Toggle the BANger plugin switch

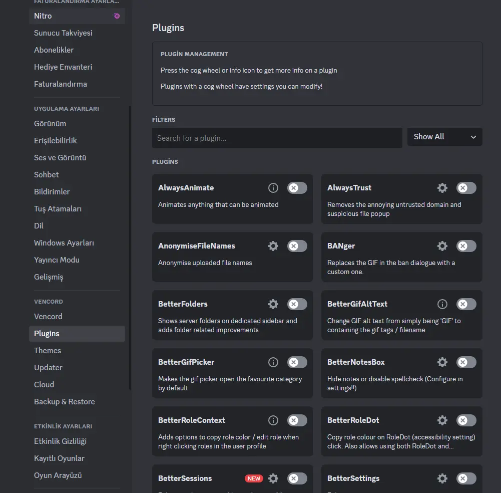coord(466,246)
